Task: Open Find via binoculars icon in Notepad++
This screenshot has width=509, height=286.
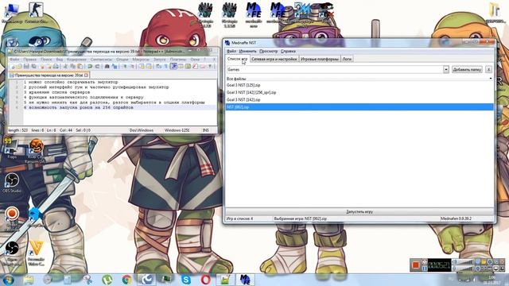Action: (x=107, y=67)
